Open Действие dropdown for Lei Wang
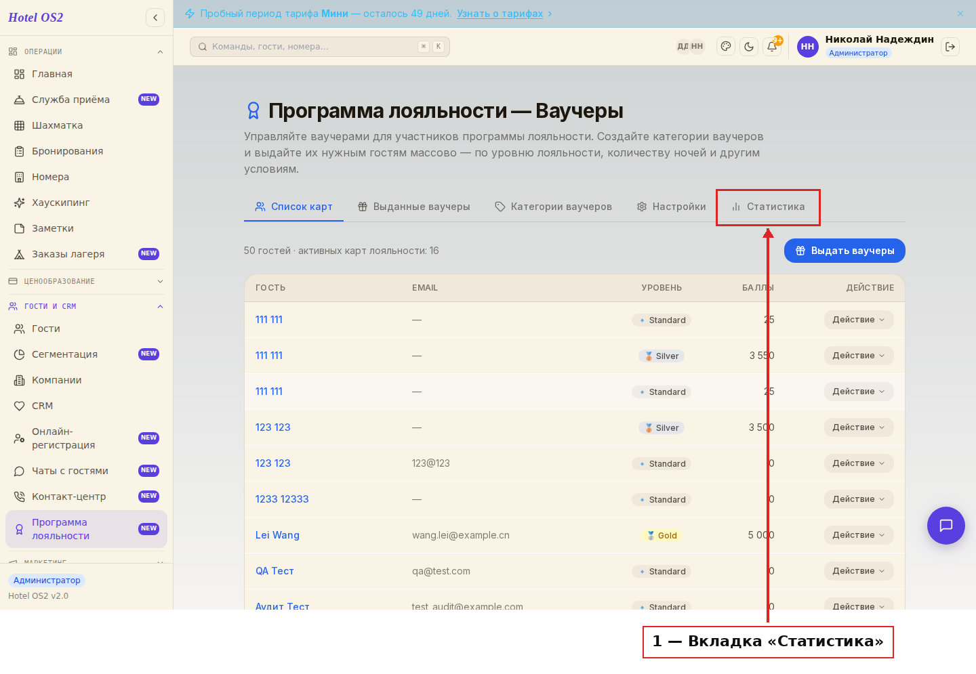976x674 pixels. (859, 535)
